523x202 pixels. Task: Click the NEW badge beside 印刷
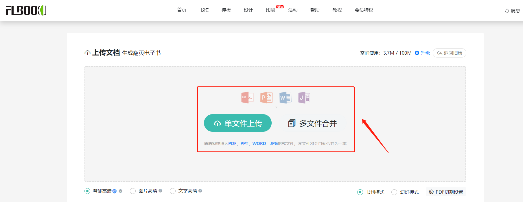point(280,7)
